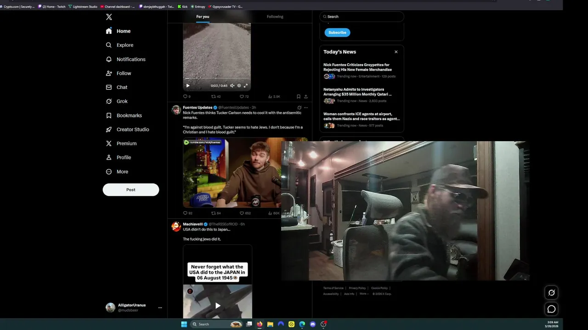Open the Netanyahu Qatari news story
The height and width of the screenshot is (330, 588).
coord(362,95)
